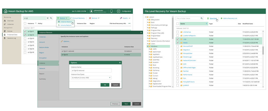Go to the Restore Mode wizard step
This screenshot has width=268, height=111.
coord(44,47)
